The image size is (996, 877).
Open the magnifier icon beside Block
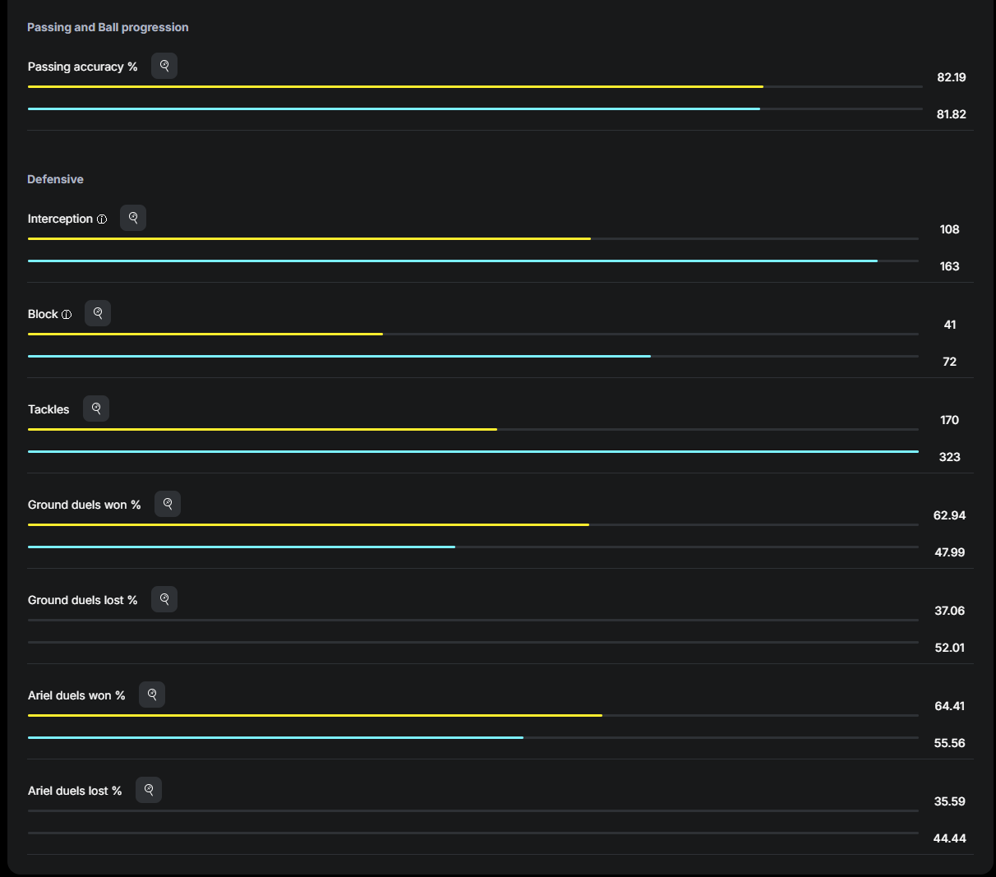[x=98, y=313]
